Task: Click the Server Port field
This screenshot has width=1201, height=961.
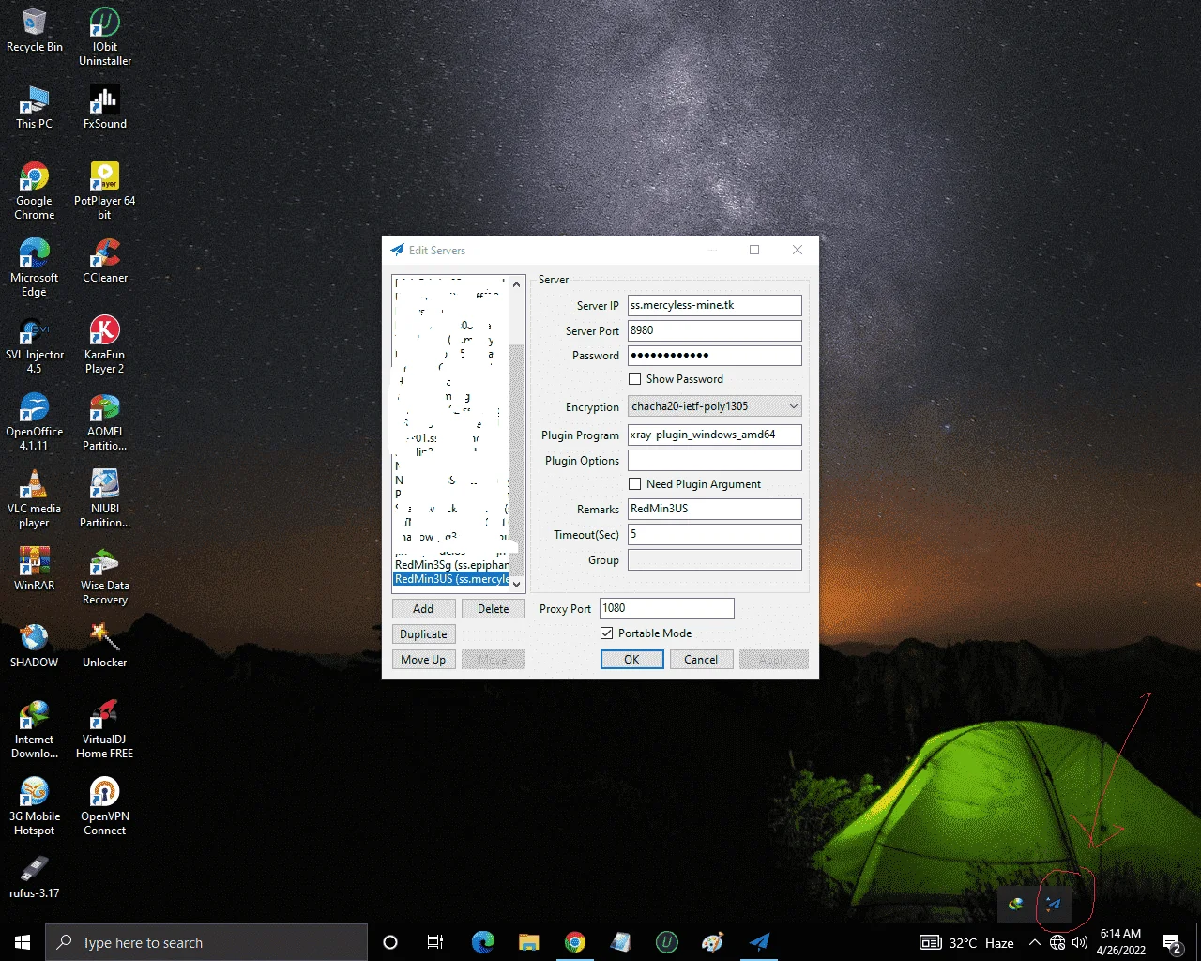Action: point(715,330)
